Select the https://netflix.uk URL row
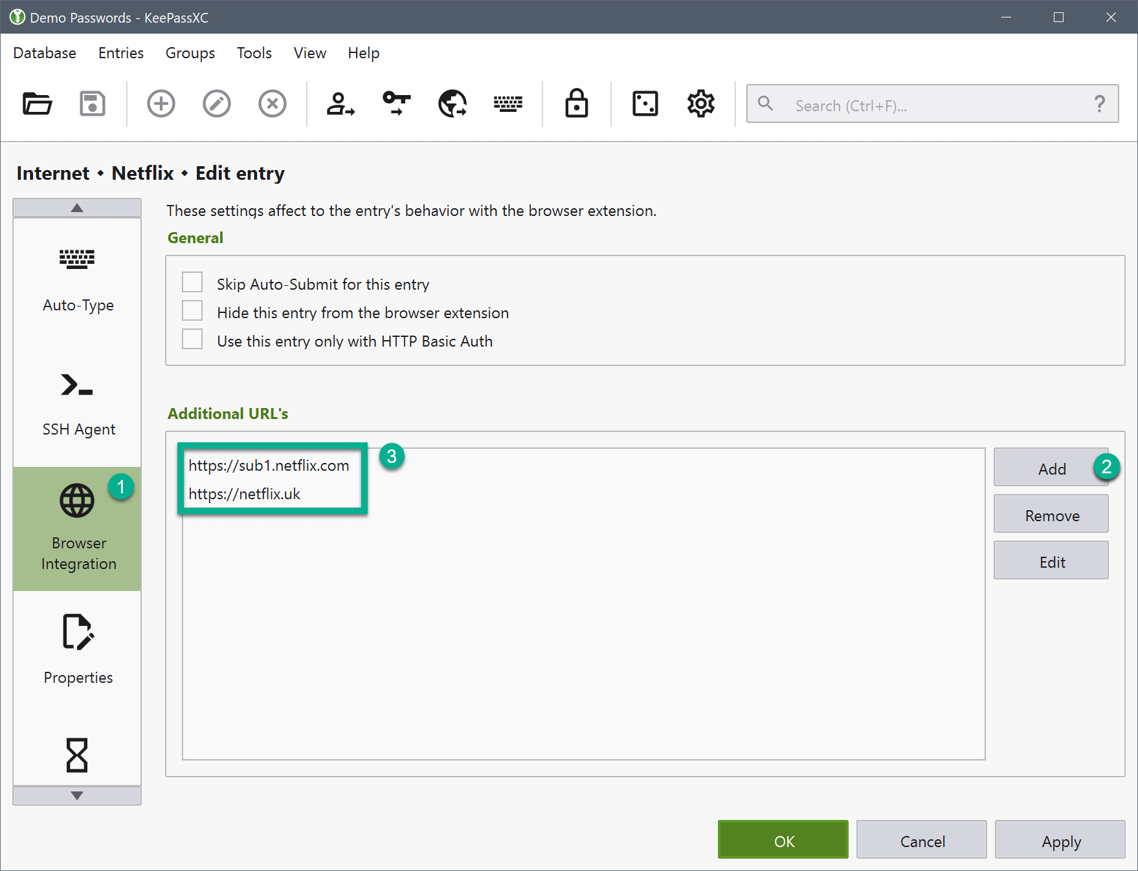1138x871 pixels. click(x=245, y=494)
